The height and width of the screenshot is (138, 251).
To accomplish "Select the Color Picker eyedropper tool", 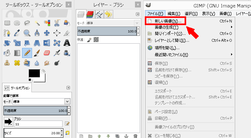I will (17, 33).
